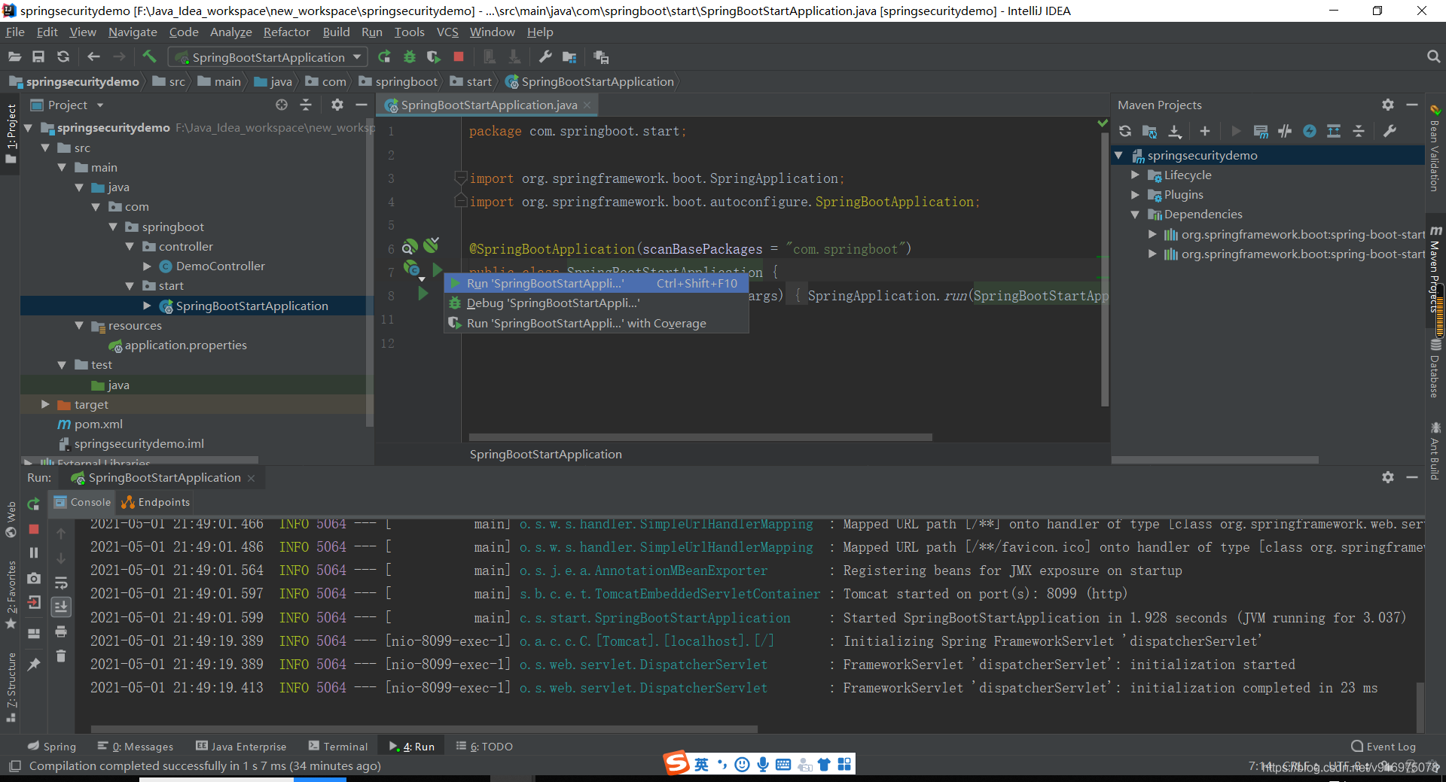Click Show Dependencies icon in Maven panel
This screenshot has width=1446, height=782.
click(1334, 131)
